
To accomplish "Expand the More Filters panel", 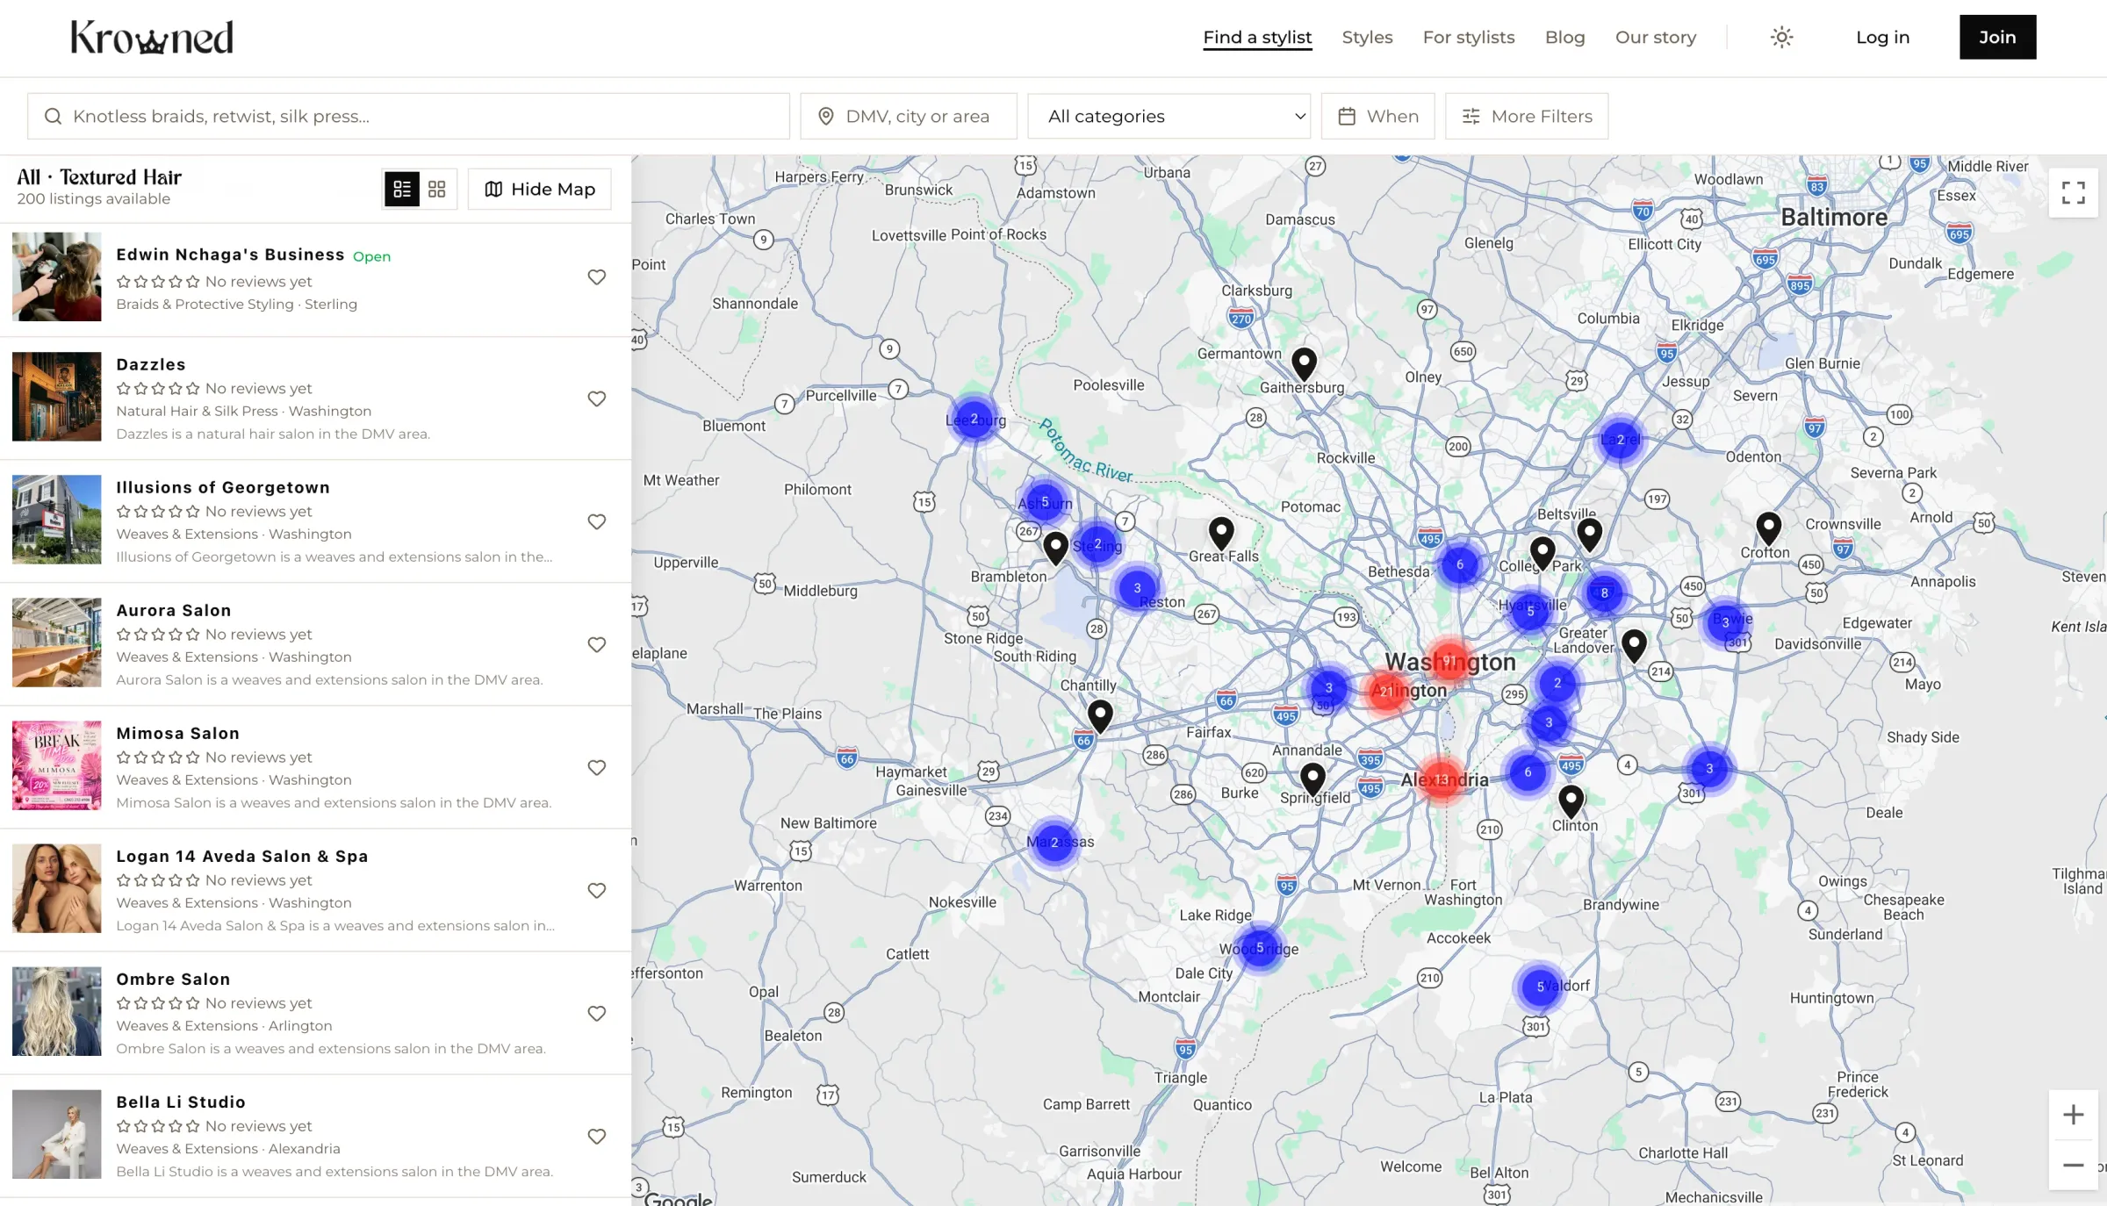I will [x=1527, y=116].
